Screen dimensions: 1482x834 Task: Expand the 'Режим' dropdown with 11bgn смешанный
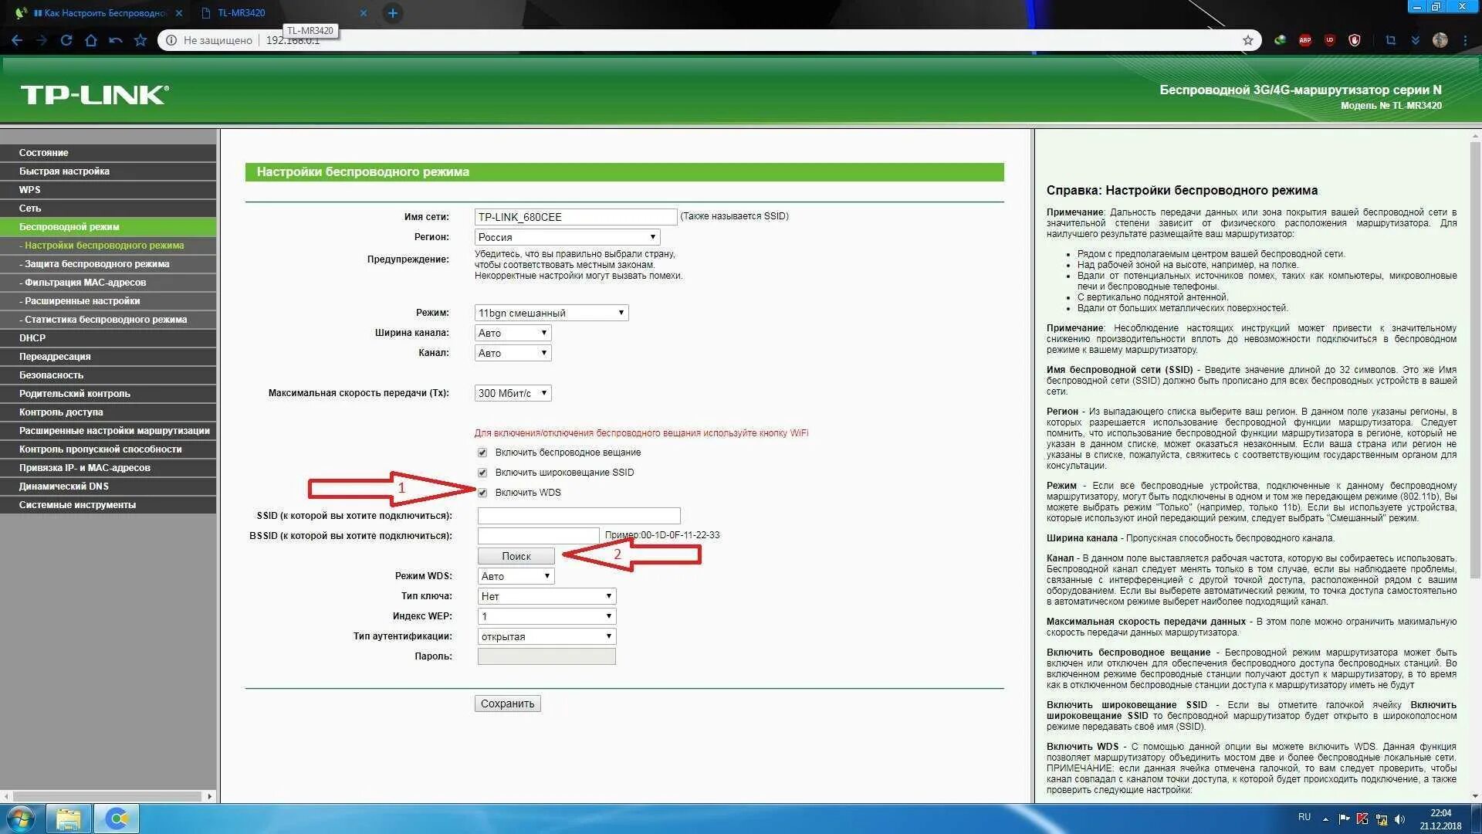tap(551, 313)
